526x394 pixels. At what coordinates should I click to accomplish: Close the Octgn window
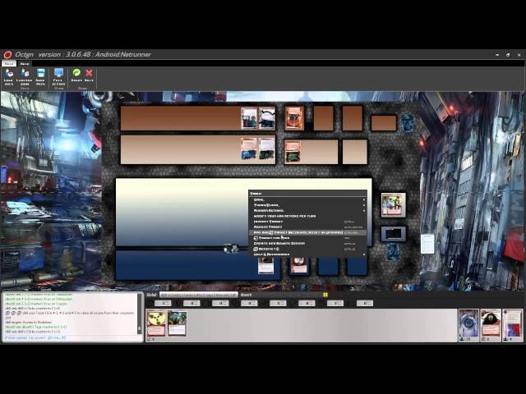(x=519, y=55)
